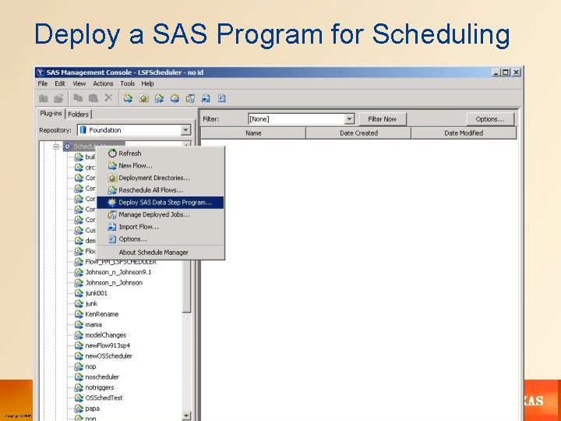Click the clock icon of Schedule Manager node
Image resolution: width=561 pixels, height=421 pixels.
[x=67, y=147]
